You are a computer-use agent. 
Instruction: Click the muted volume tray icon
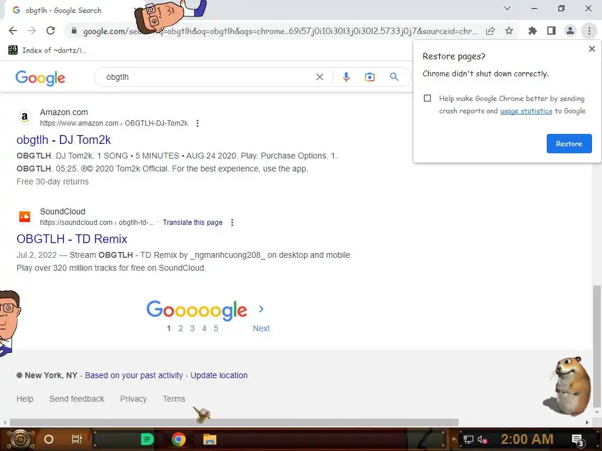click(482, 439)
